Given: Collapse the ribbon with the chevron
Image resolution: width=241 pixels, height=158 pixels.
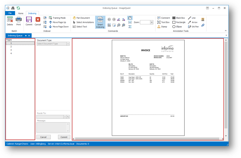Looking at the screenshot, I should [226, 31].
